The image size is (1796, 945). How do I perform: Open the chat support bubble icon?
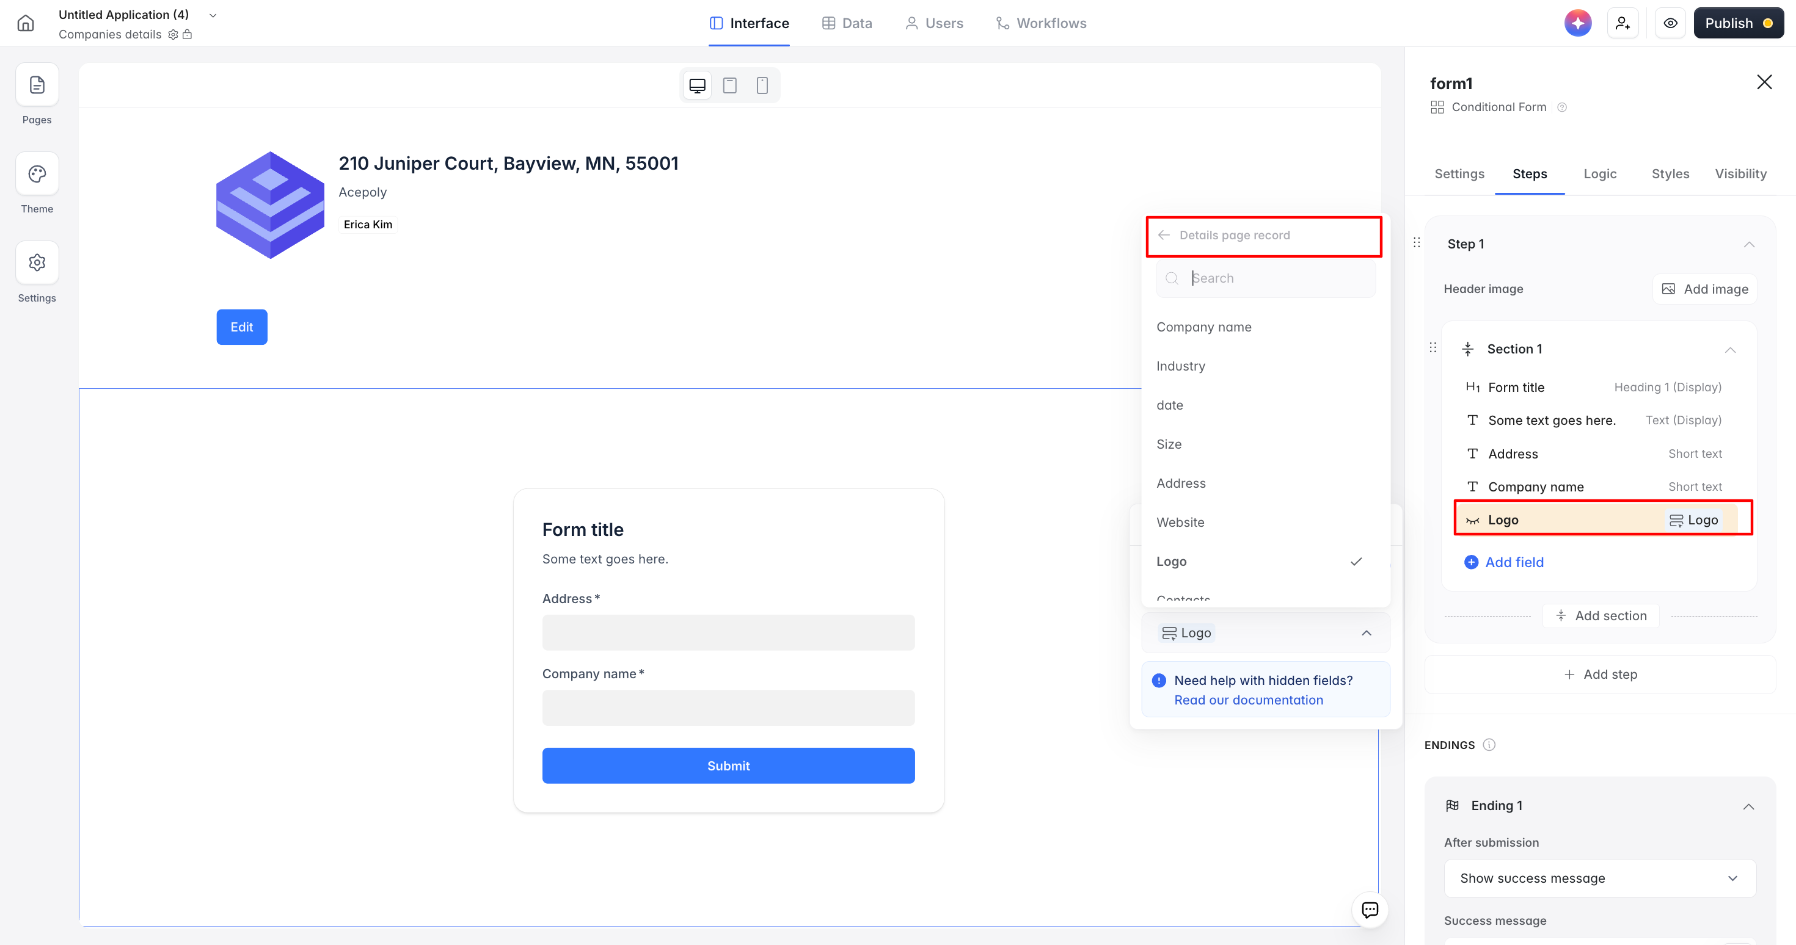click(x=1370, y=910)
